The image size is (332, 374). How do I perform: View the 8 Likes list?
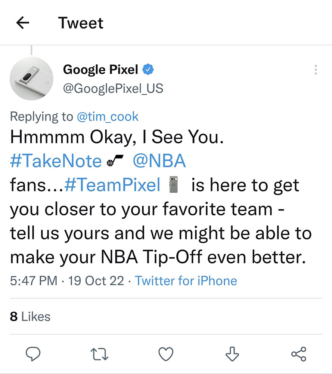point(30,316)
